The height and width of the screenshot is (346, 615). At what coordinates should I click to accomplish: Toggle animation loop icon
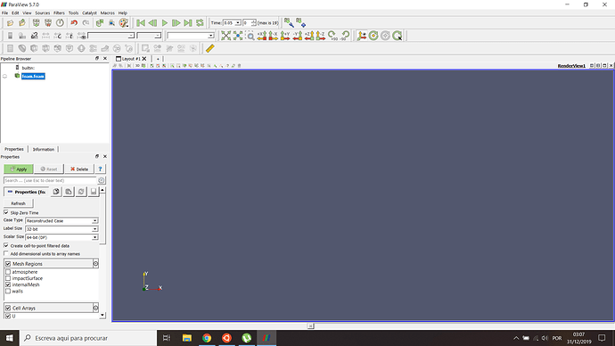[200, 23]
